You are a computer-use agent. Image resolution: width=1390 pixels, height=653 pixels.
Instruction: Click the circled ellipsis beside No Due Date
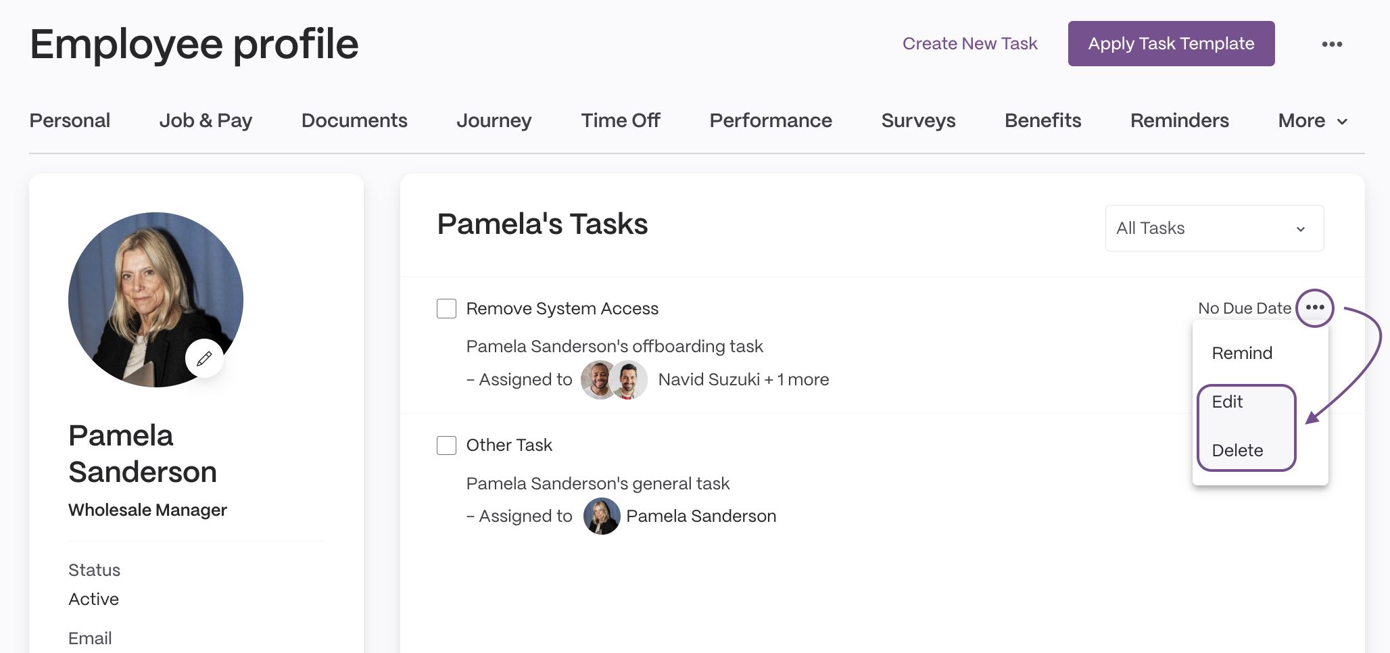click(x=1315, y=308)
